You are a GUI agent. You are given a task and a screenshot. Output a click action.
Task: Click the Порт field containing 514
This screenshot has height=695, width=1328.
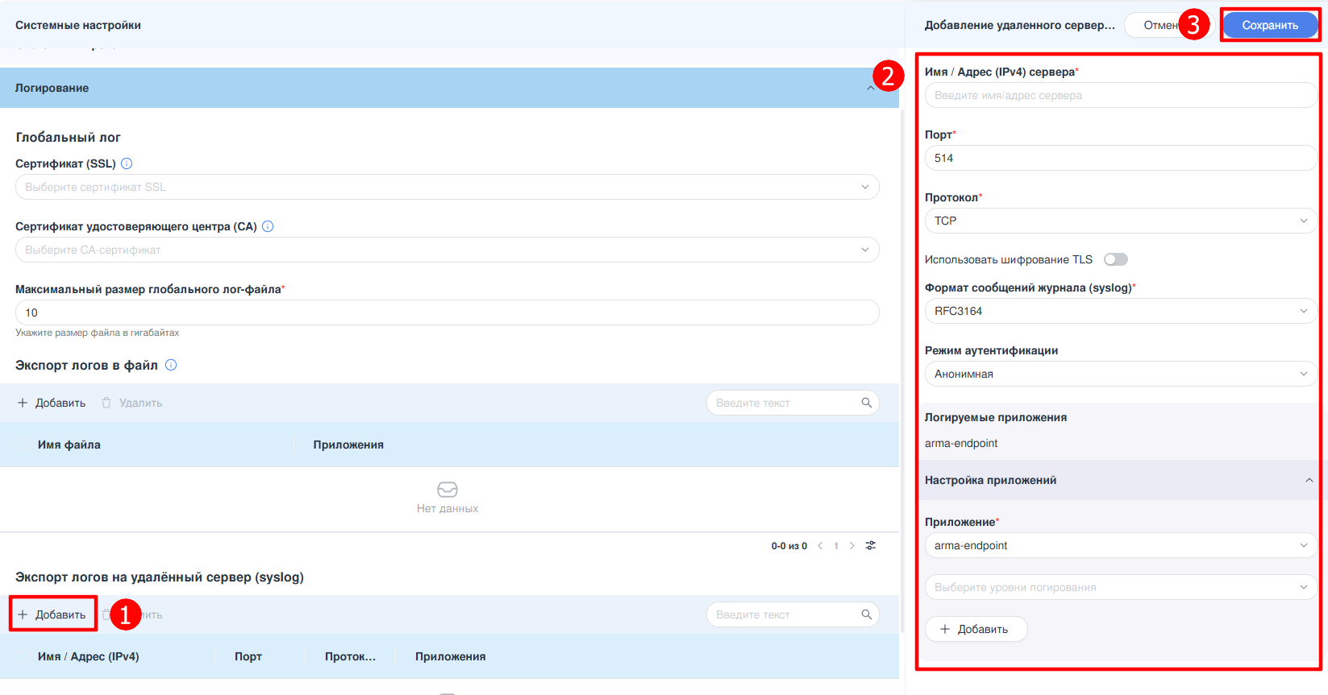(x=1121, y=158)
